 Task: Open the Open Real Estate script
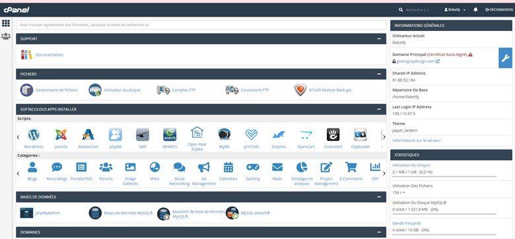point(197,132)
